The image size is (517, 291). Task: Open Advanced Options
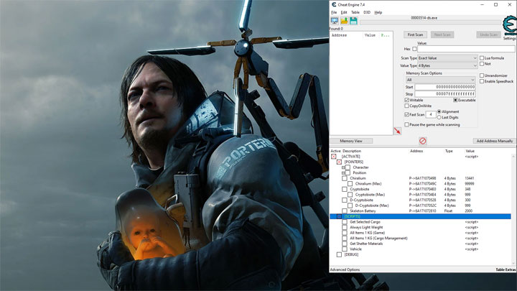coord(345,269)
